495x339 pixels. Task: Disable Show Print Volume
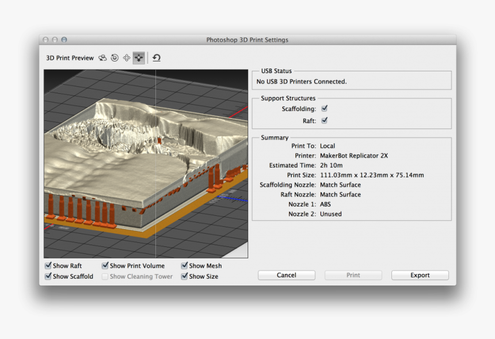(105, 265)
